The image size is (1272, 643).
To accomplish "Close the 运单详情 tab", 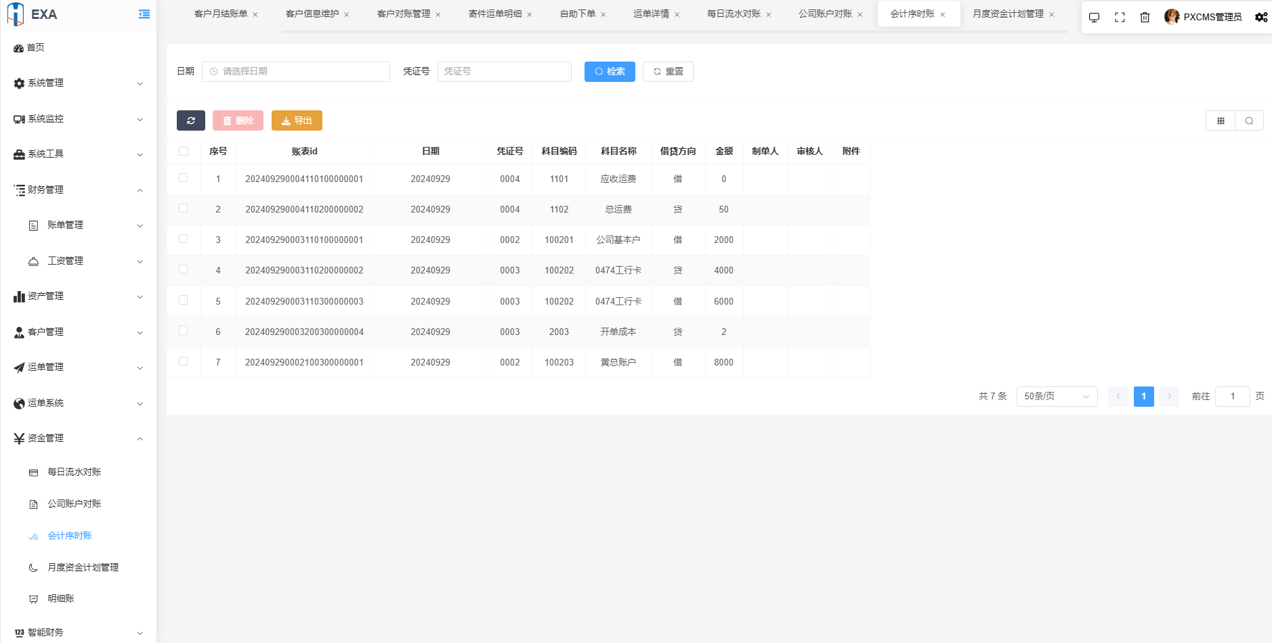I will click(677, 14).
